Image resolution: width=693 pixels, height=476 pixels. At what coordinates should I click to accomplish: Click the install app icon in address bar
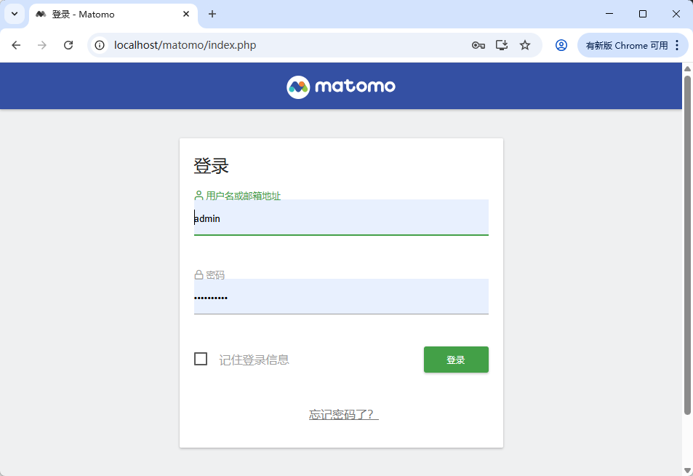[x=502, y=45]
